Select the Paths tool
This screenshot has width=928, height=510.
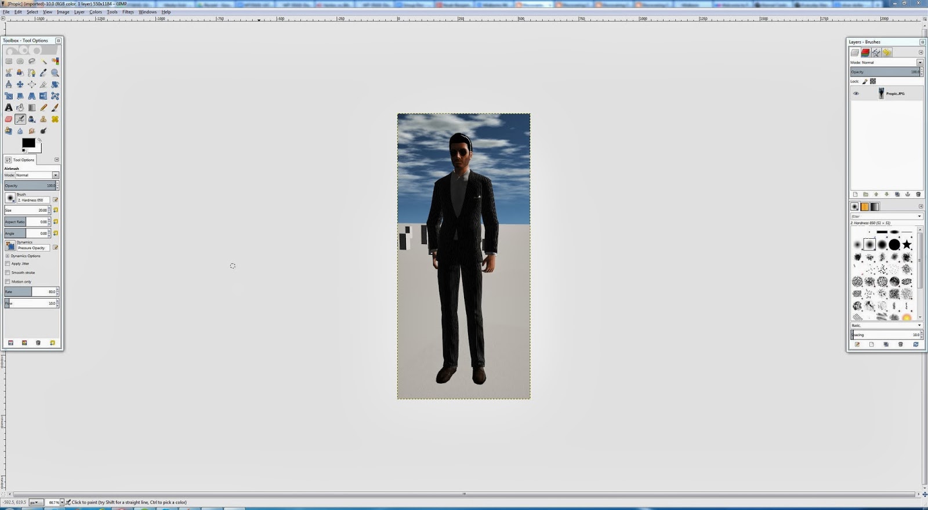tap(32, 72)
